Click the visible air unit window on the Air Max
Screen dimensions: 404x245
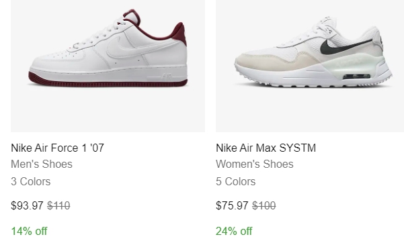[x=356, y=77]
